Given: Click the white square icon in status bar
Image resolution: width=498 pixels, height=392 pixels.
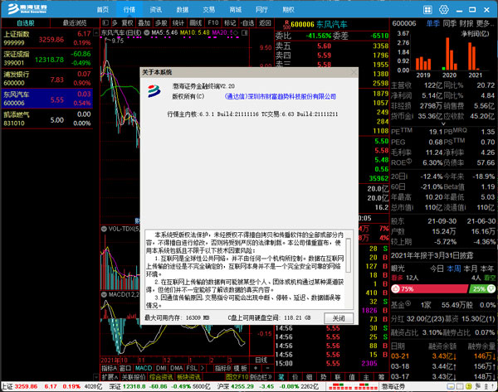Looking at the screenshot, I should (x=460, y=386).
